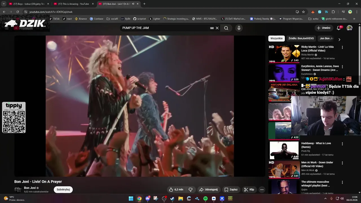Toggle mute on the Bon Jovi tab
The image size is (361, 203).
[x=133, y=4]
